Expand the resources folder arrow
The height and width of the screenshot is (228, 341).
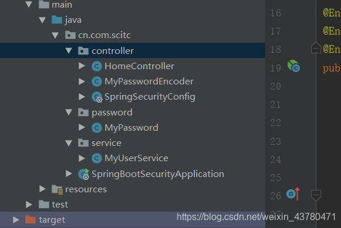click(x=42, y=189)
